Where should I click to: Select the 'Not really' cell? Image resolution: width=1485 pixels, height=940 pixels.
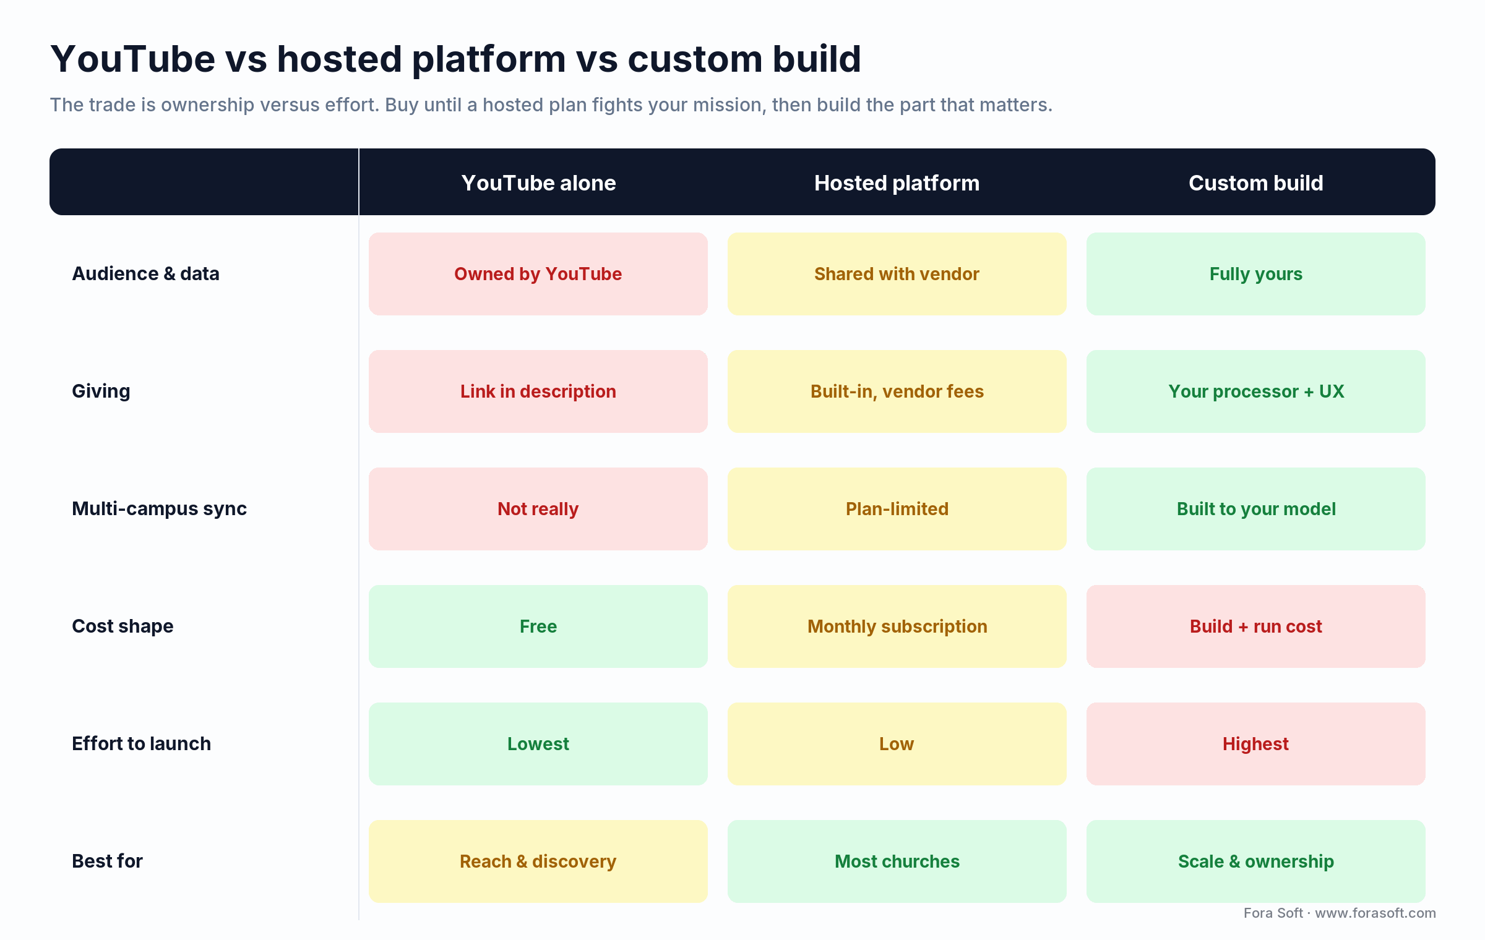pyautogui.click(x=538, y=509)
